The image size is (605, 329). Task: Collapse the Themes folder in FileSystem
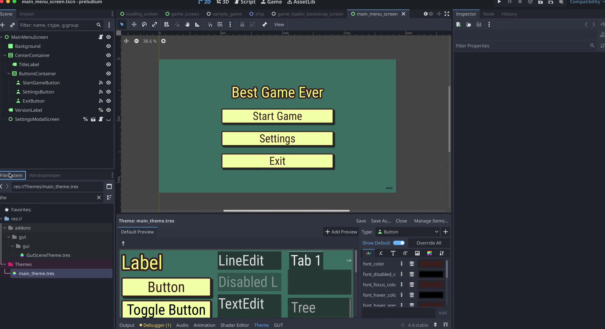click(5, 264)
